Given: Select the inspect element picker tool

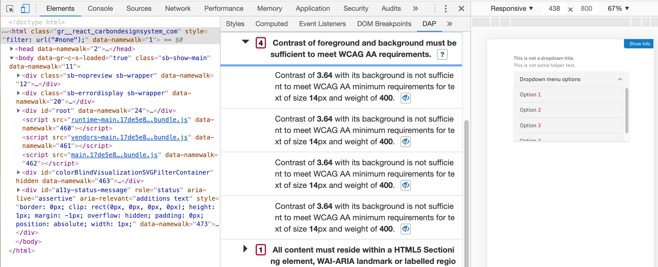Looking at the screenshot, I should (10, 8).
